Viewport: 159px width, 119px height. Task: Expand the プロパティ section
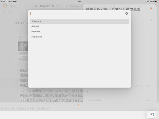coord(20,23)
